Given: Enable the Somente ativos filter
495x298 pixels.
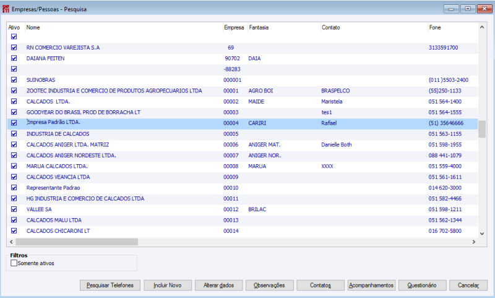Looking at the screenshot, I should [14, 263].
